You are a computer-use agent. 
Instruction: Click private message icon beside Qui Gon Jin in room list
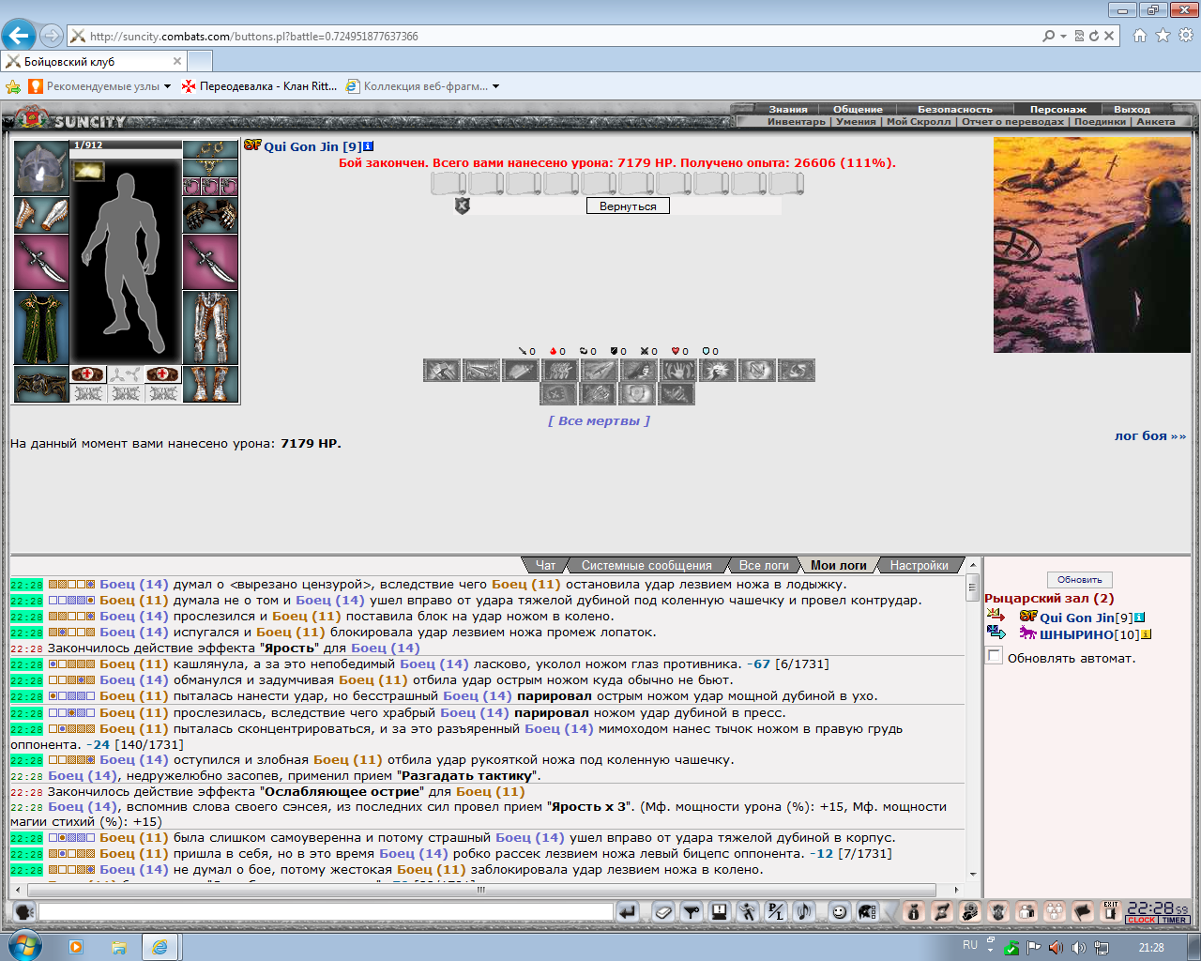pos(996,616)
